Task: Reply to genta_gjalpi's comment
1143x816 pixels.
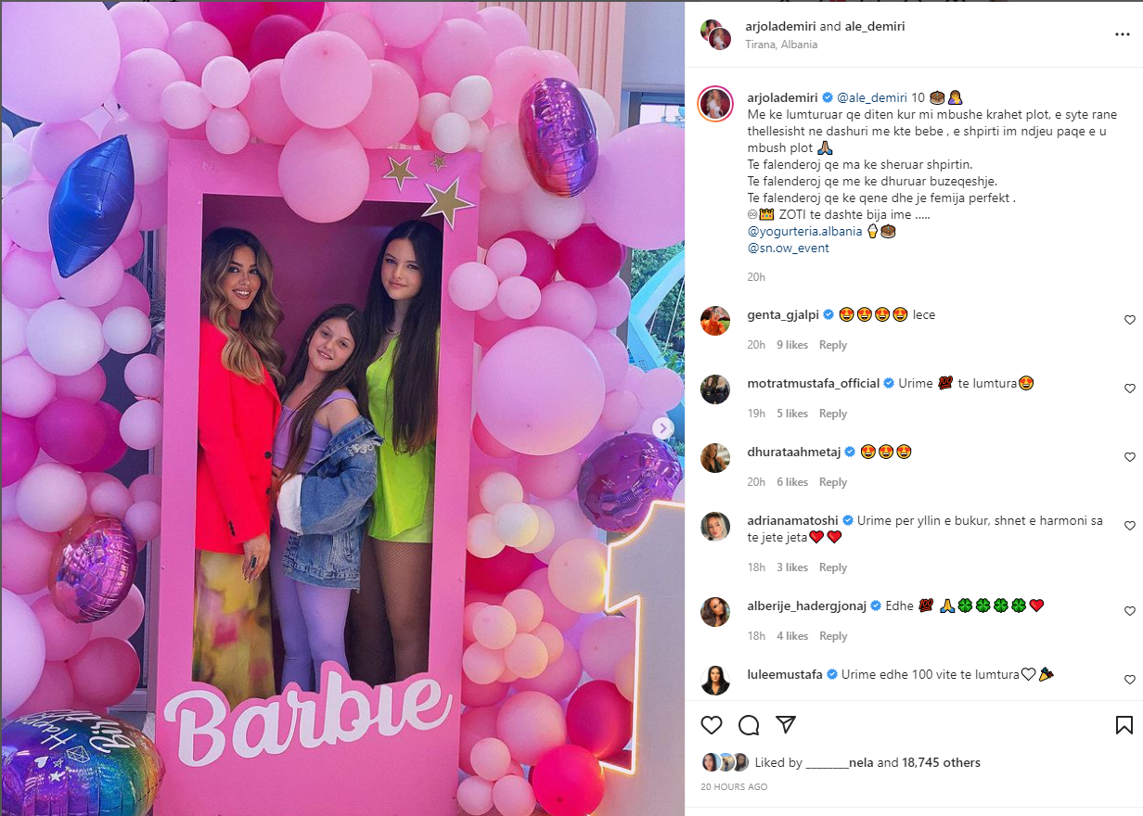Action: (x=833, y=345)
